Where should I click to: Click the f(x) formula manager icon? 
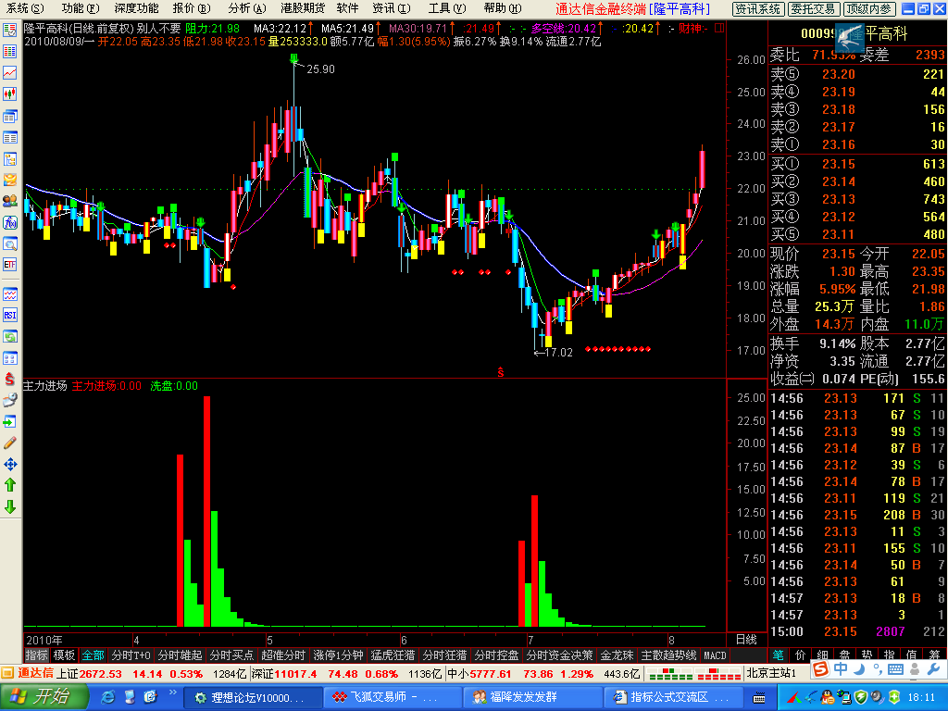(9, 222)
